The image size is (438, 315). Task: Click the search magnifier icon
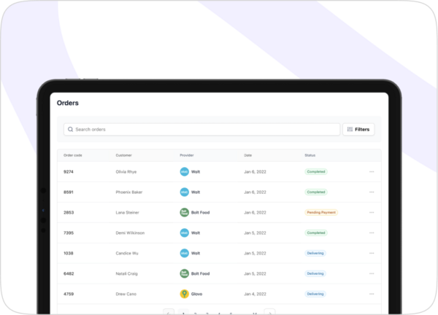(70, 129)
